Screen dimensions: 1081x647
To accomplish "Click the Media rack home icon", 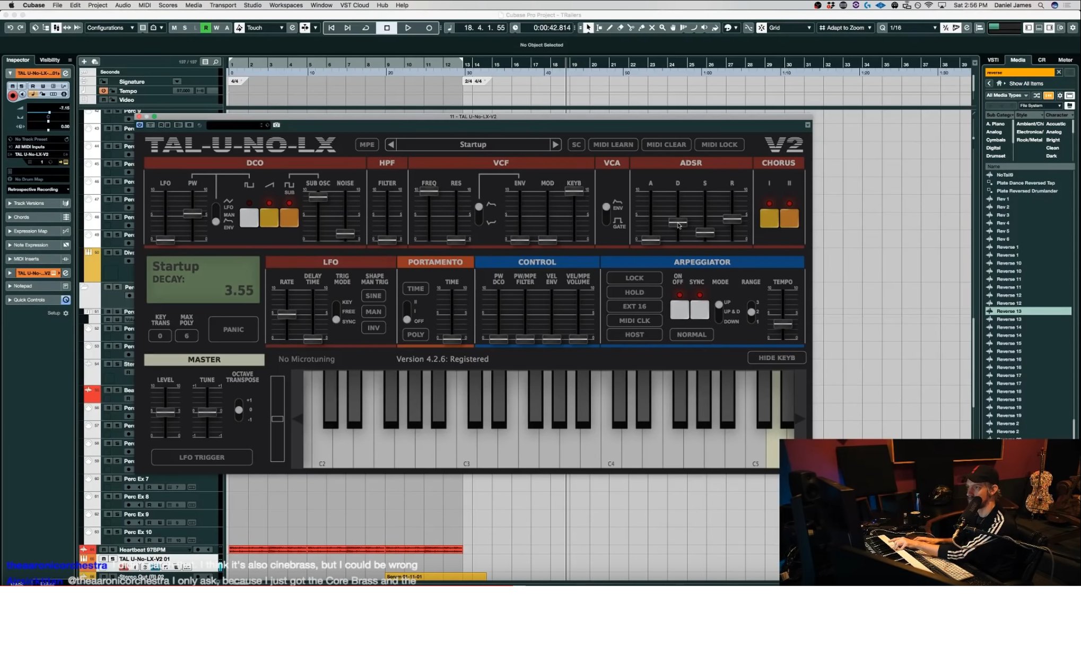I will click(999, 83).
